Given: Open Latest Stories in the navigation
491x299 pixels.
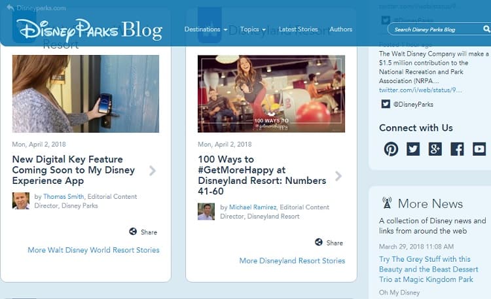Looking at the screenshot, I should click(x=298, y=29).
